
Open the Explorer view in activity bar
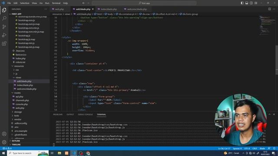pyautogui.click(x=4, y=10)
